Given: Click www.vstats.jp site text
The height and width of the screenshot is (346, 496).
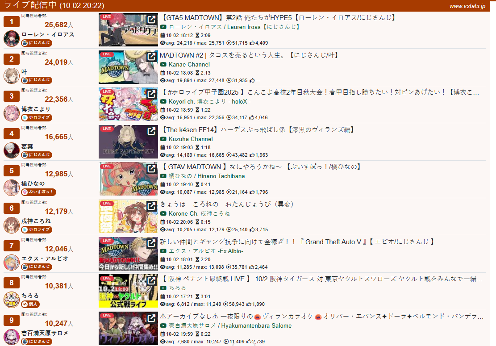Looking at the screenshot, I should click(x=467, y=6).
